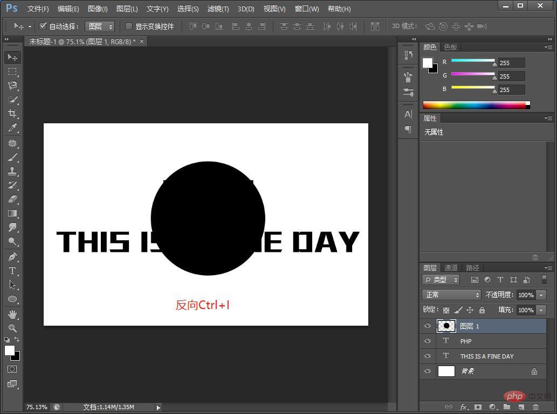Add a layer style with fx button
The height and width of the screenshot is (414, 557).
(464, 407)
